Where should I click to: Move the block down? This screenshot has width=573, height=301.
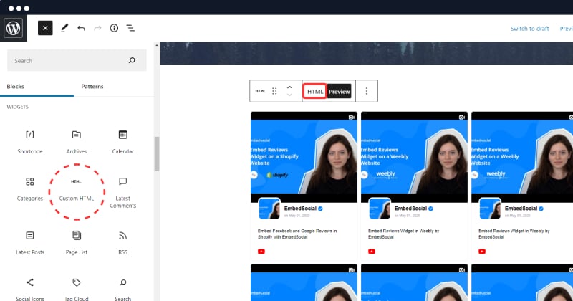click(x=289, y=95)
